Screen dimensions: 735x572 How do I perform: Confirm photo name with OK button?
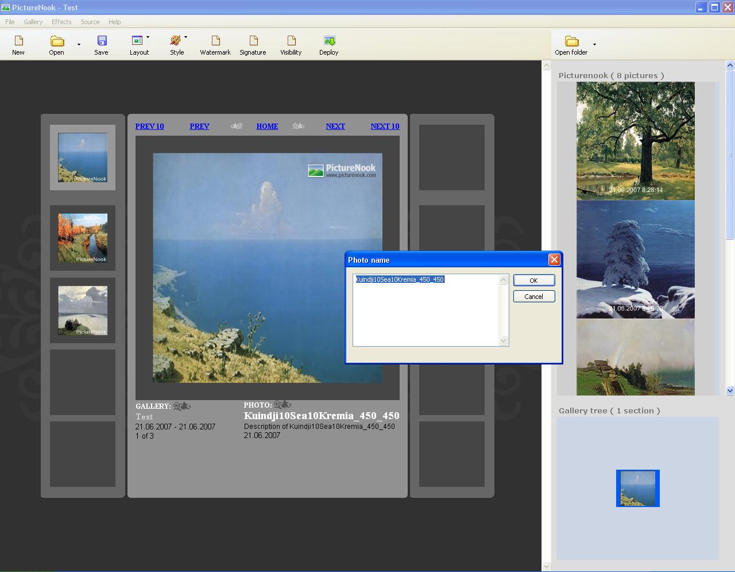(x=534, y=280)
